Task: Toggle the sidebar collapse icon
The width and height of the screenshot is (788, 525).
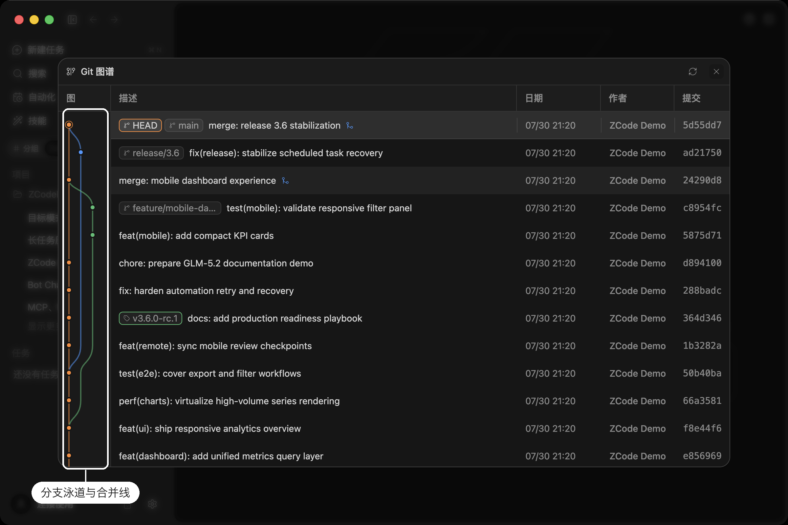Action: click(72, 20)
